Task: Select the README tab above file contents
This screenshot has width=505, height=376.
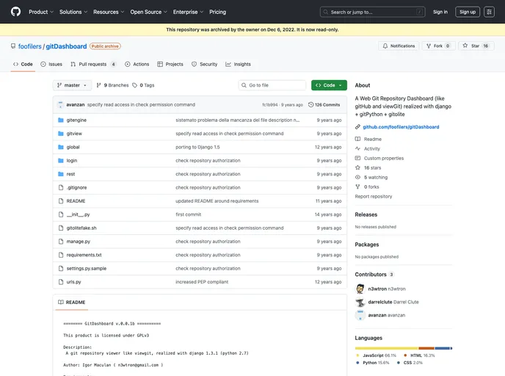Action: (72, 303)
